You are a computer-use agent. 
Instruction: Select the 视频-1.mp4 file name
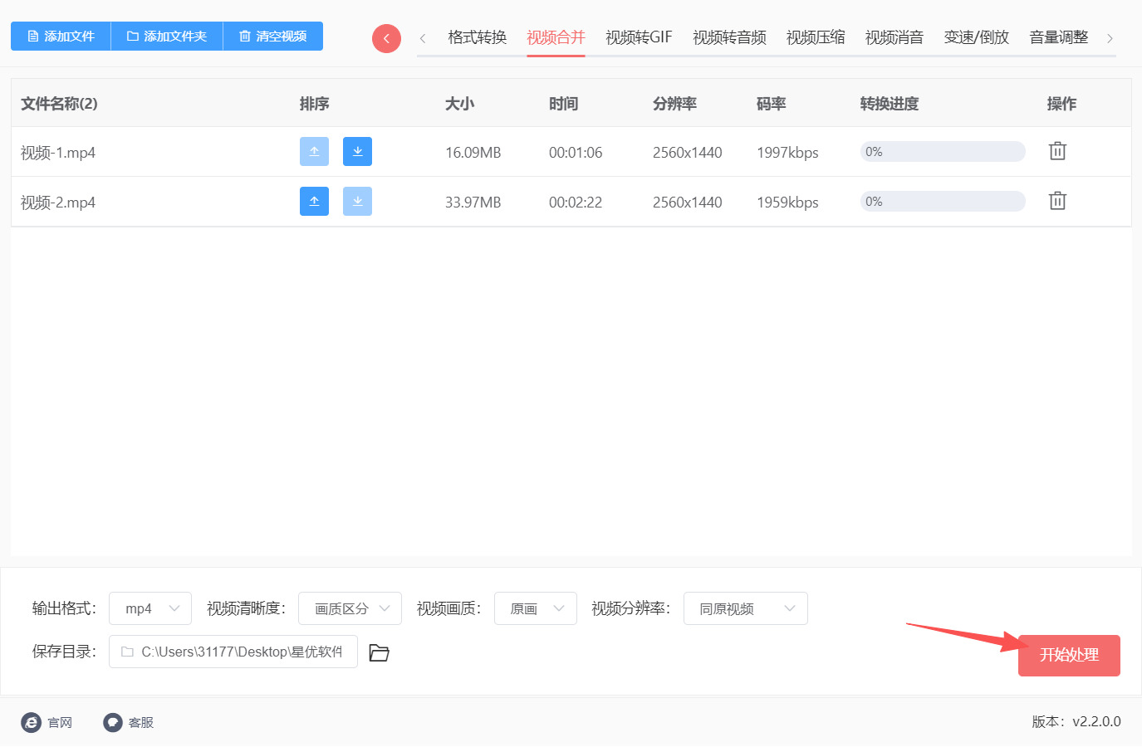[58, 153]
